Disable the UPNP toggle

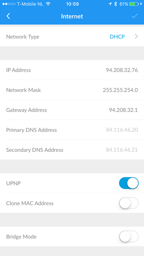[129, 183]
